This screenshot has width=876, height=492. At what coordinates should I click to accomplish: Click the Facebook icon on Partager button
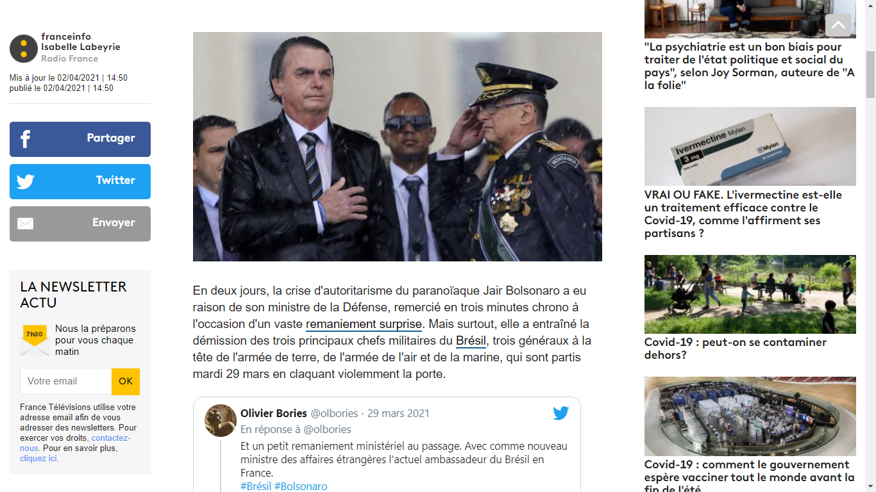tap(26, 139)
